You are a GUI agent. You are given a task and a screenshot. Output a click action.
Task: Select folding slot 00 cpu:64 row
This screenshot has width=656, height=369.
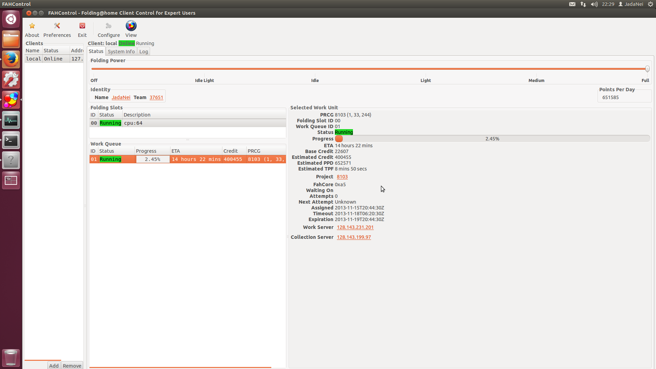pos(188,123)
